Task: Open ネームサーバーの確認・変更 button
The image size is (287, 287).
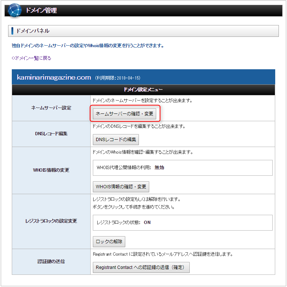Action: pyautogui.click(x=125, y=114)
